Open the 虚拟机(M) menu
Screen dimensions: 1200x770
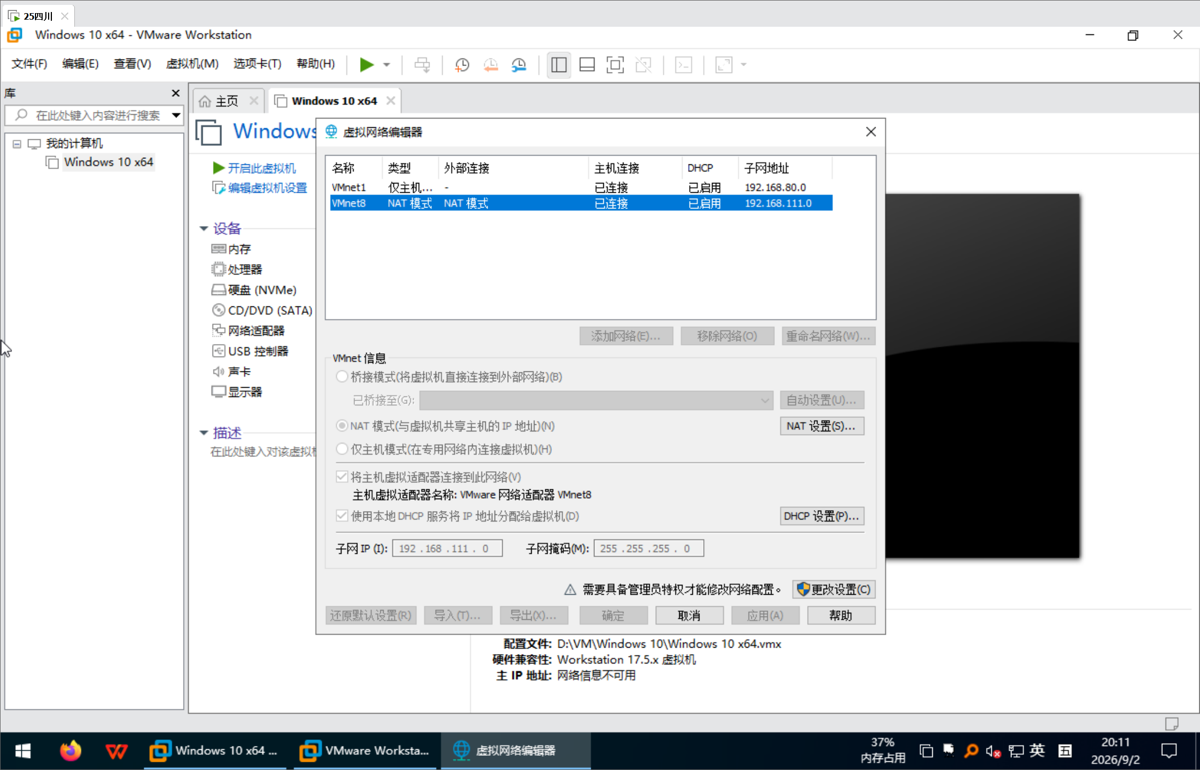point(192,64)
